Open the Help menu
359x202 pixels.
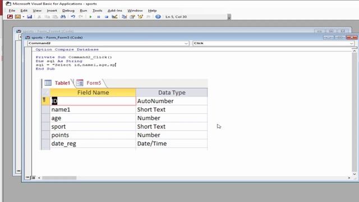click(152, 11)
